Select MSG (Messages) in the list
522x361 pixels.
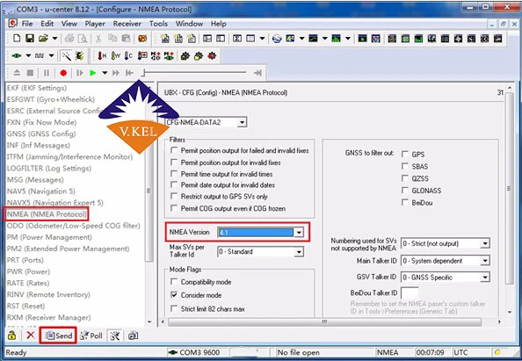[x=35, y=180]
